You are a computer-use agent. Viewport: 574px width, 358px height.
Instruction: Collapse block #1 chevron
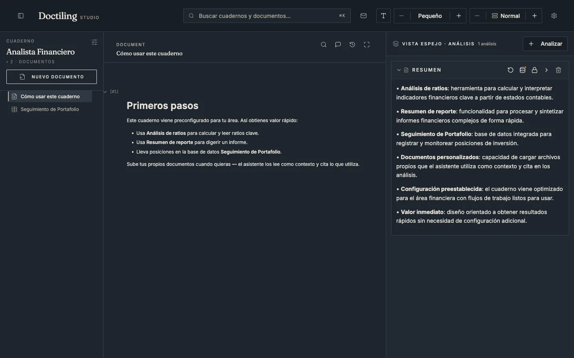point(105,91)
